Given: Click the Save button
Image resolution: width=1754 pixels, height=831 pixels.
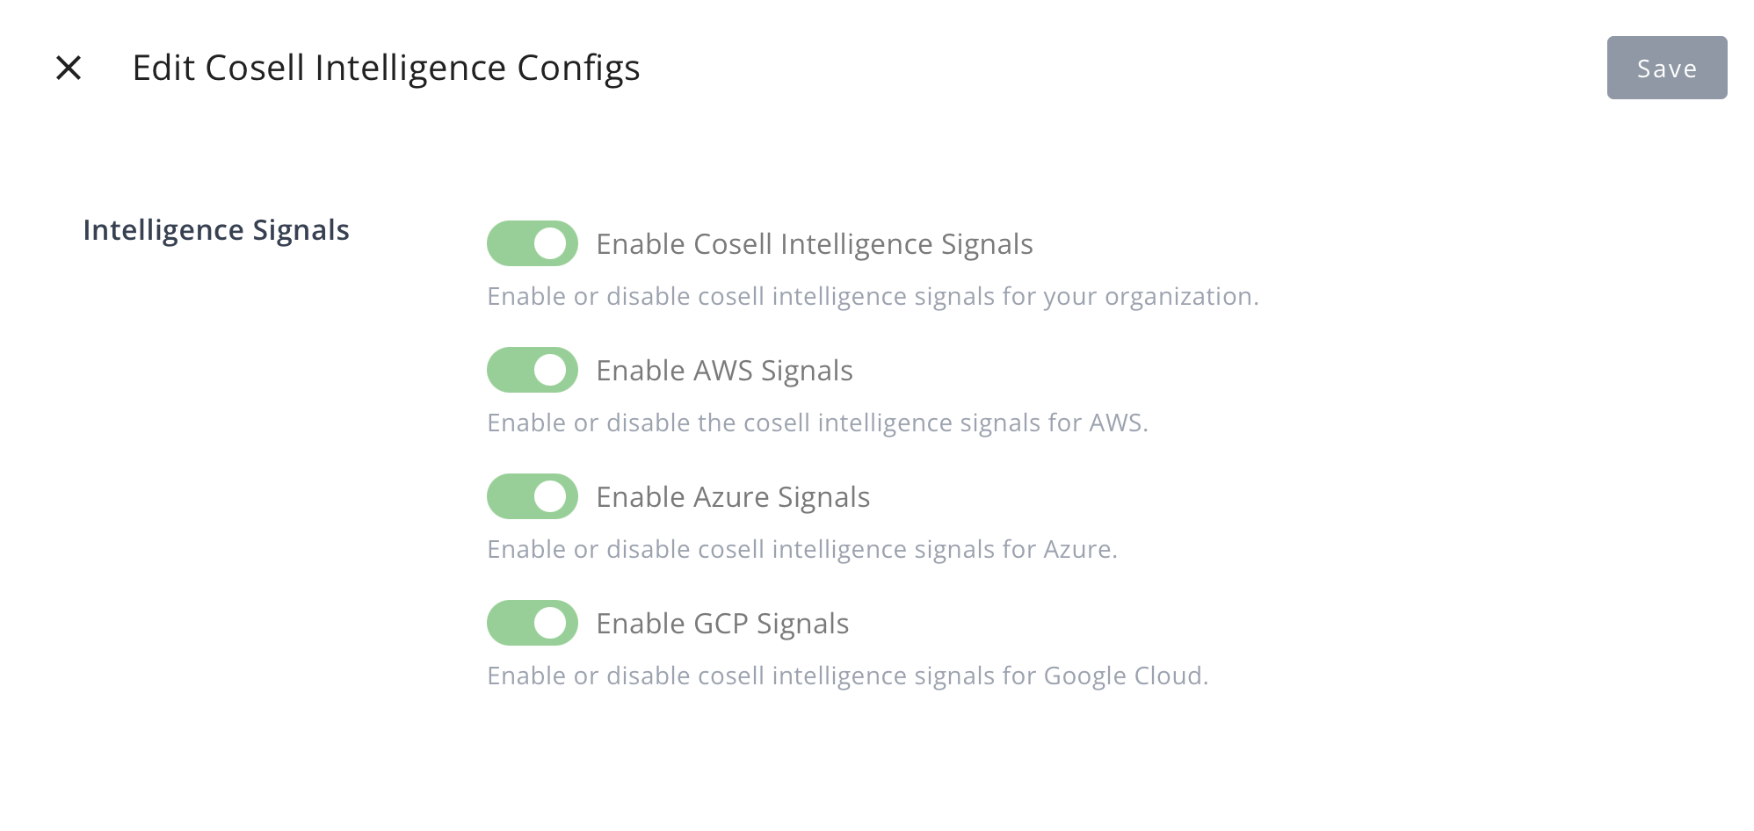Looking at the screenshot, I should coord(1666,68).
